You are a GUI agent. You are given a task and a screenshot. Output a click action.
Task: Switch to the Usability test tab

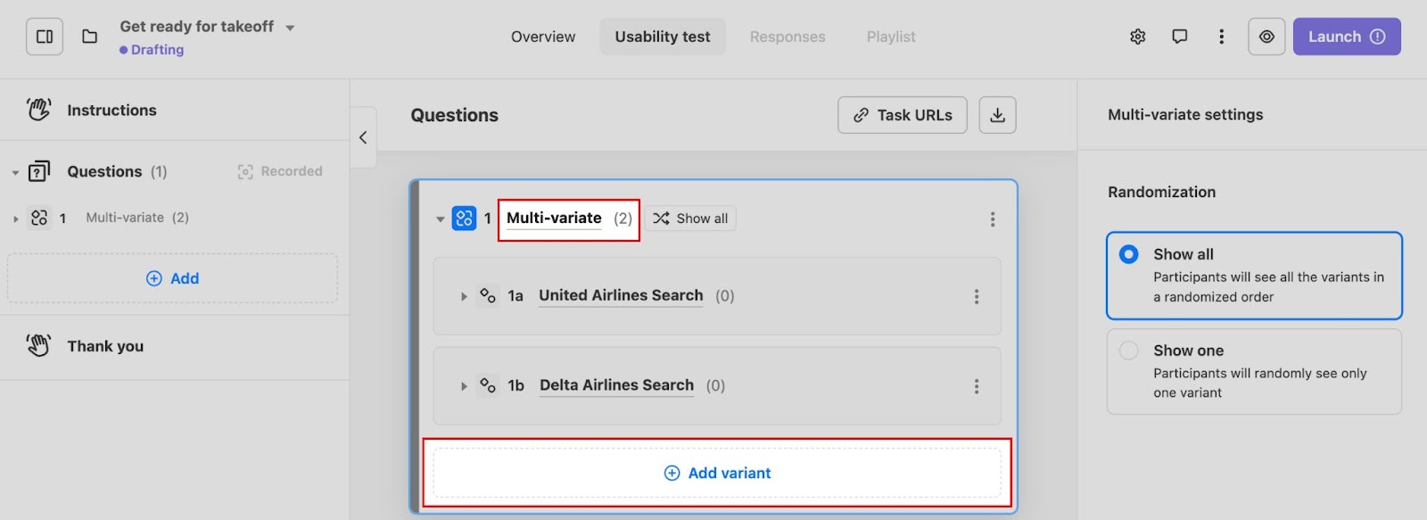663,37
